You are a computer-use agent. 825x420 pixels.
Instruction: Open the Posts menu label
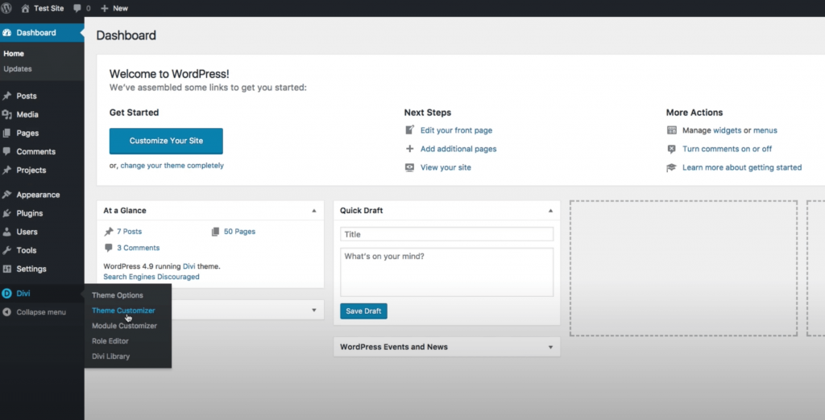coord(27,97)
